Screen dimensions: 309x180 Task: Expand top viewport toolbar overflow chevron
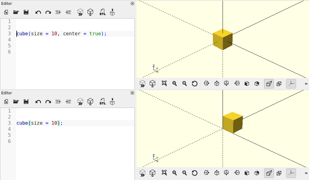pos(306,84)
